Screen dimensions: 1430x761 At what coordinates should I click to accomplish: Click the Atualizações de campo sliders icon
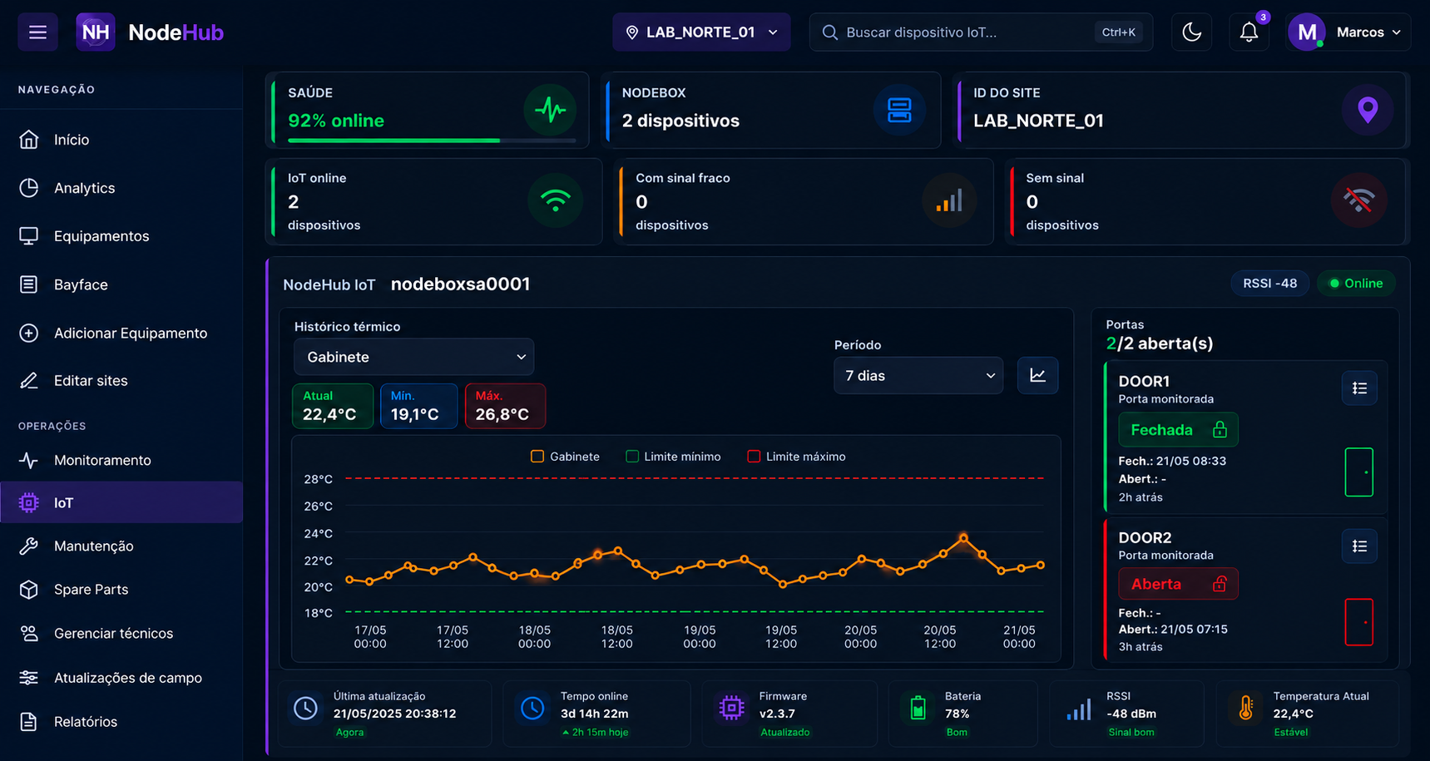(28, 677)
